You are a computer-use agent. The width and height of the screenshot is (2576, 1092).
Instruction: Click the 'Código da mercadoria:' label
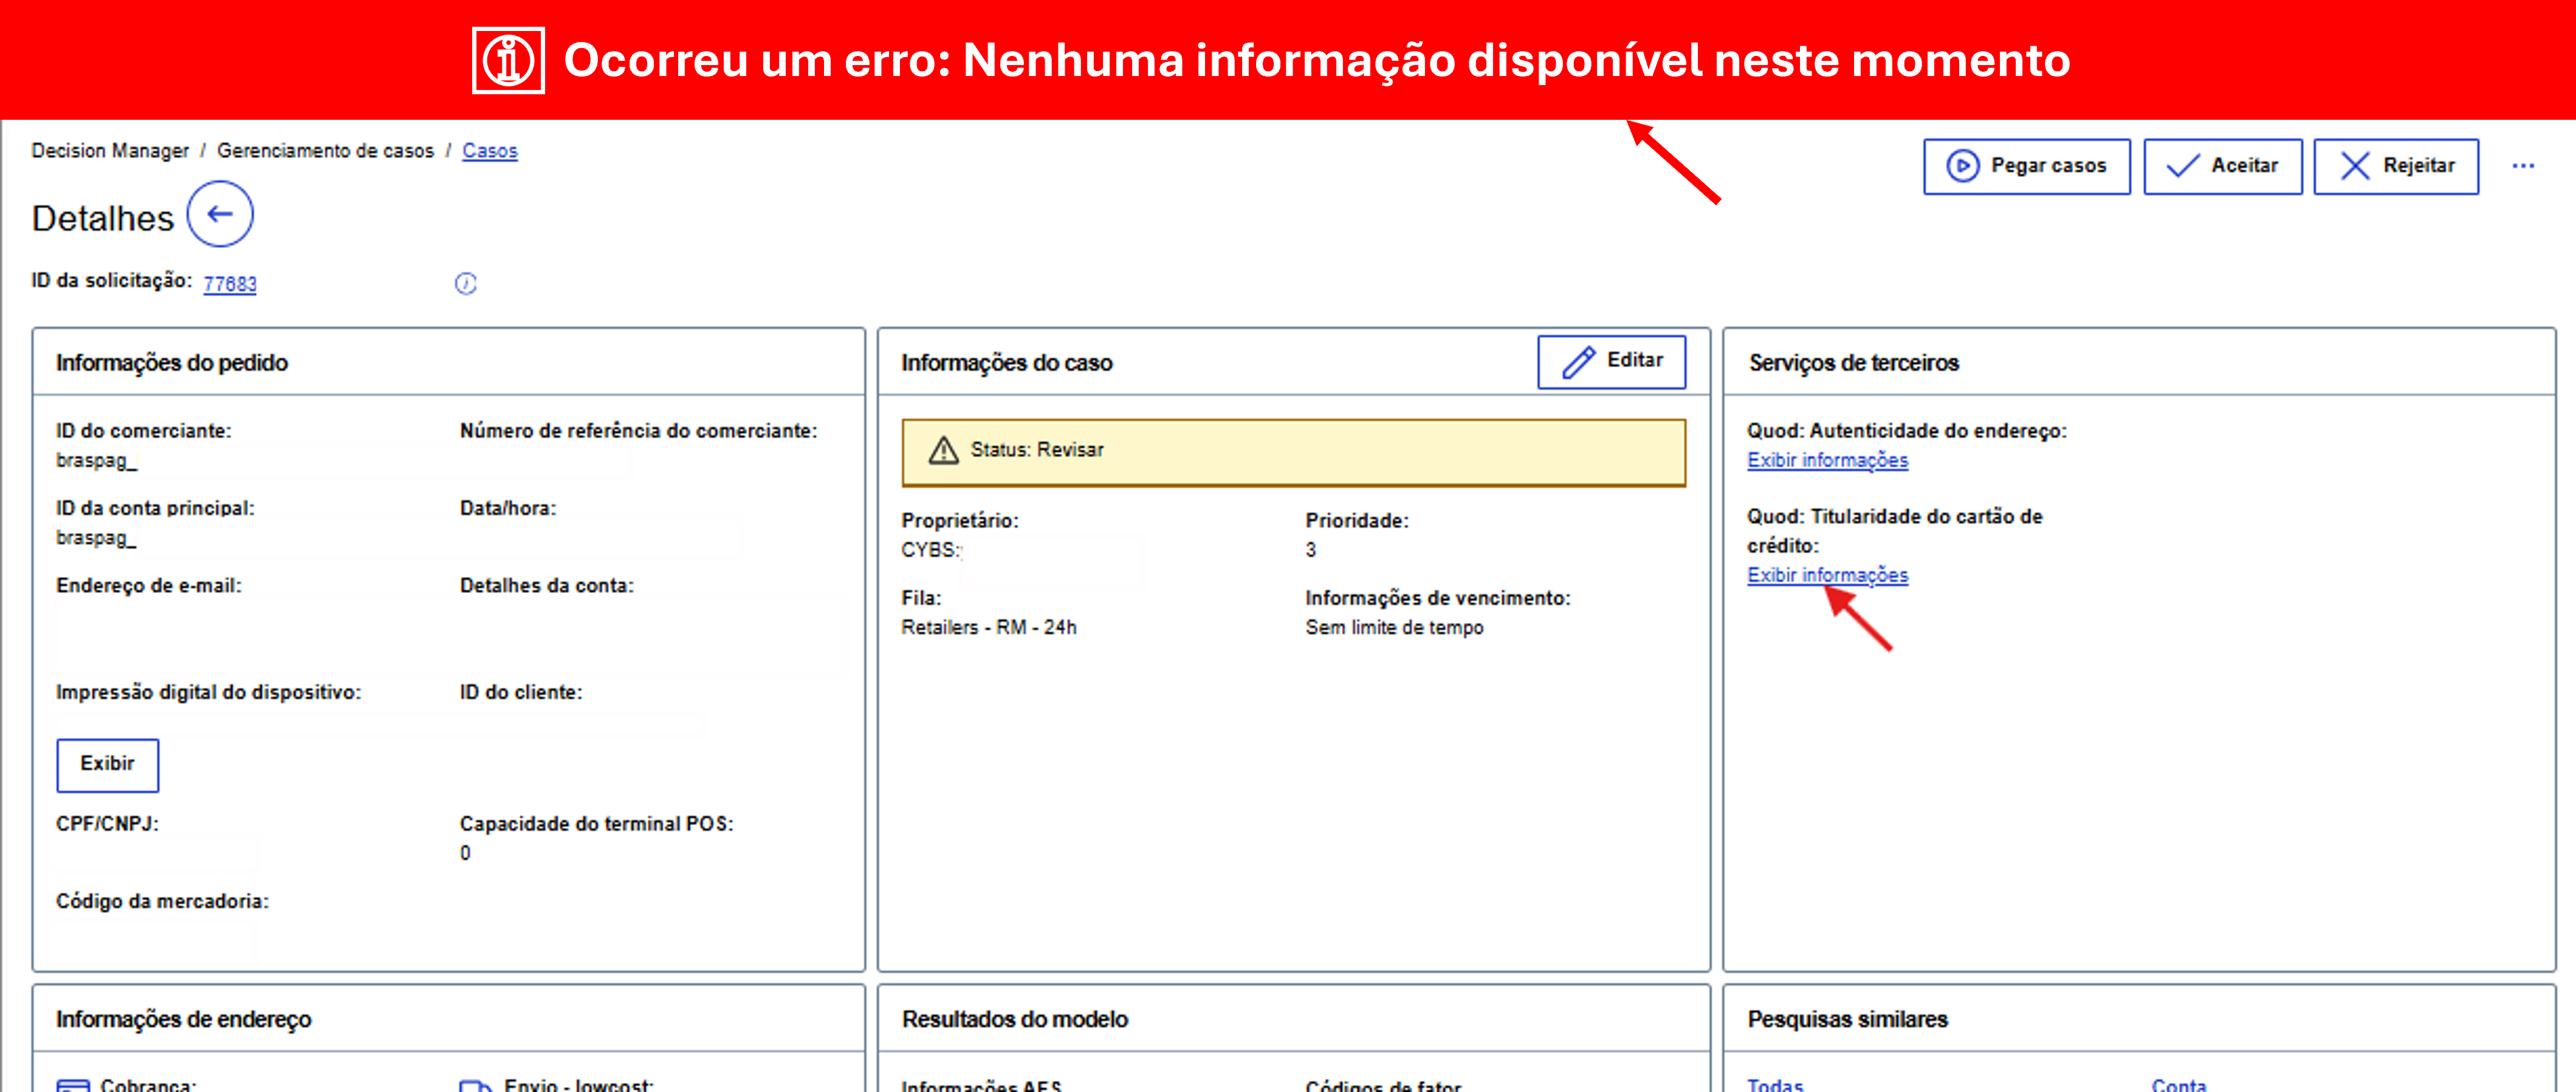162,902
